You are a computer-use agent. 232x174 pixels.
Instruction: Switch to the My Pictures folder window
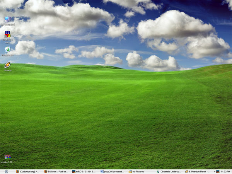pyautogui.click(x=136, y=172)
